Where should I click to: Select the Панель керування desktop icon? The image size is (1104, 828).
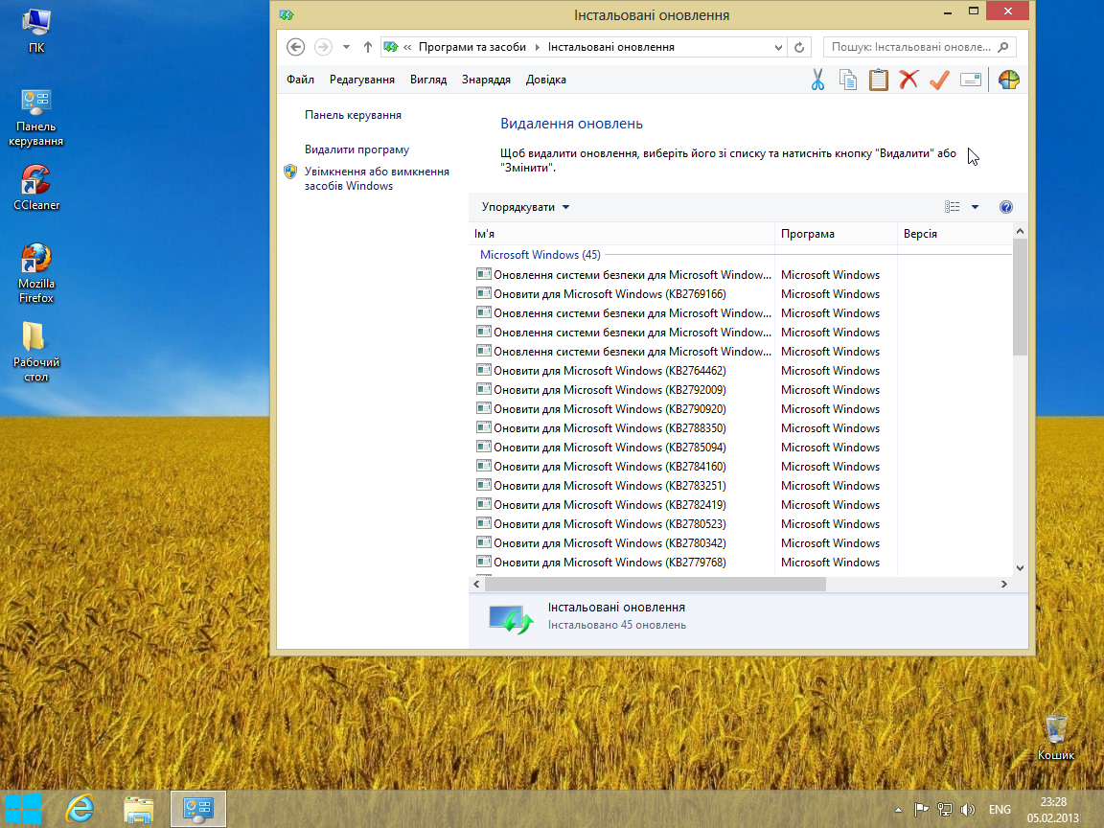click(x=35, y=118)
